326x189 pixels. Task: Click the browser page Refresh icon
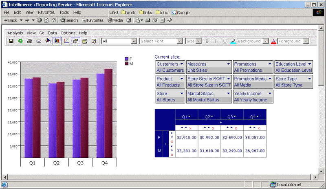point(46,20)
